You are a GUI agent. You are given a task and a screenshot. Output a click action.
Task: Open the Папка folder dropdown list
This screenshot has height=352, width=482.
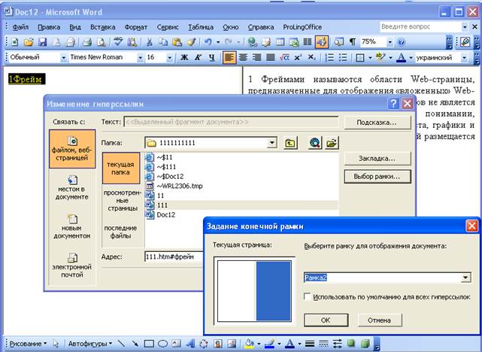271,143
